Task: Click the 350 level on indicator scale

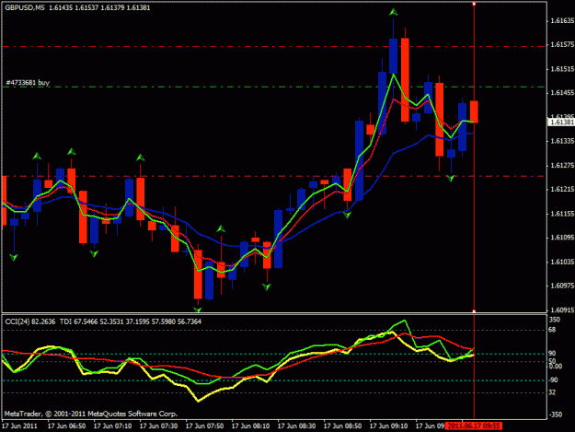Action: click(x=556, y=320)
